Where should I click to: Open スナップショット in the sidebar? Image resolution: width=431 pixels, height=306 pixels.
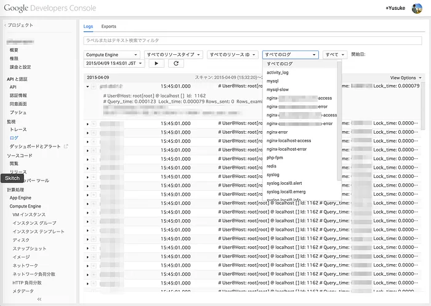[x=30, y=249]
